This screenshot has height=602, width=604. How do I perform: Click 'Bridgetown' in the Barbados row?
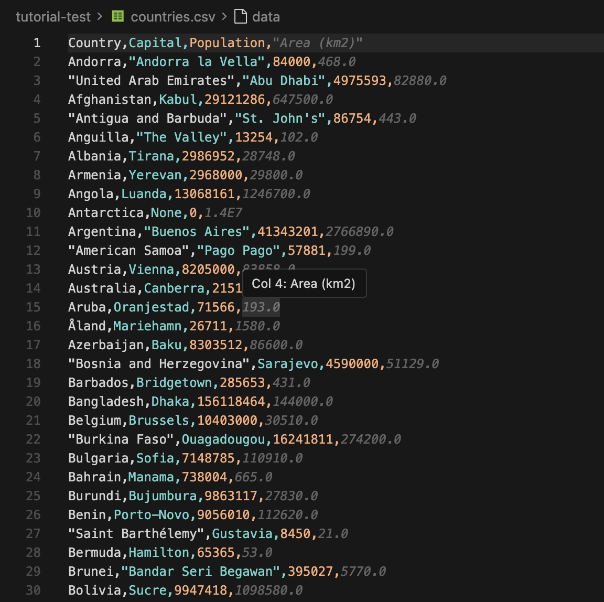pyautogui.click(x=174, y=382)
